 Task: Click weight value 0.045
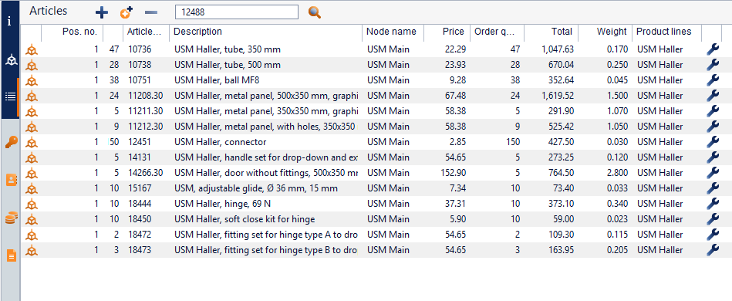(x=617, y=80)
